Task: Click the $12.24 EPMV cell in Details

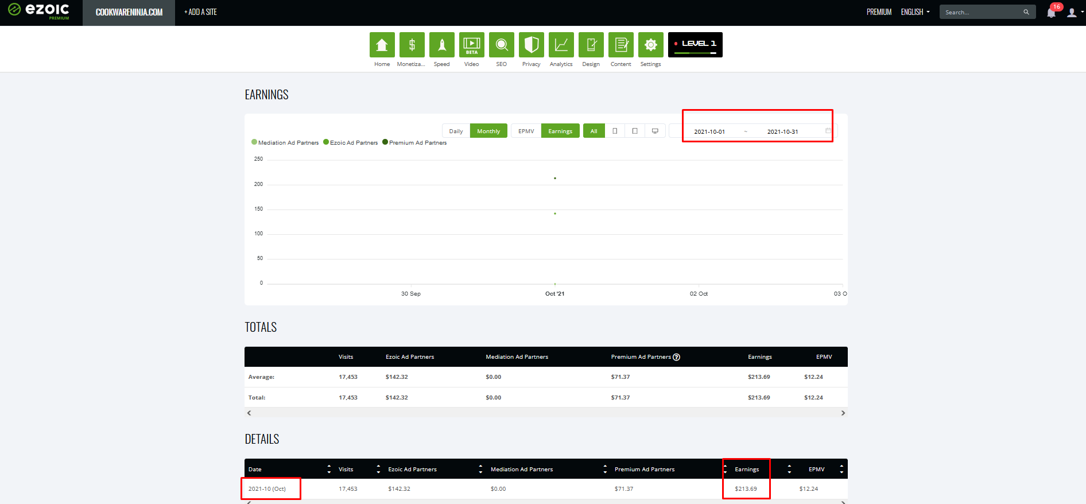Action: click(809, 489)
